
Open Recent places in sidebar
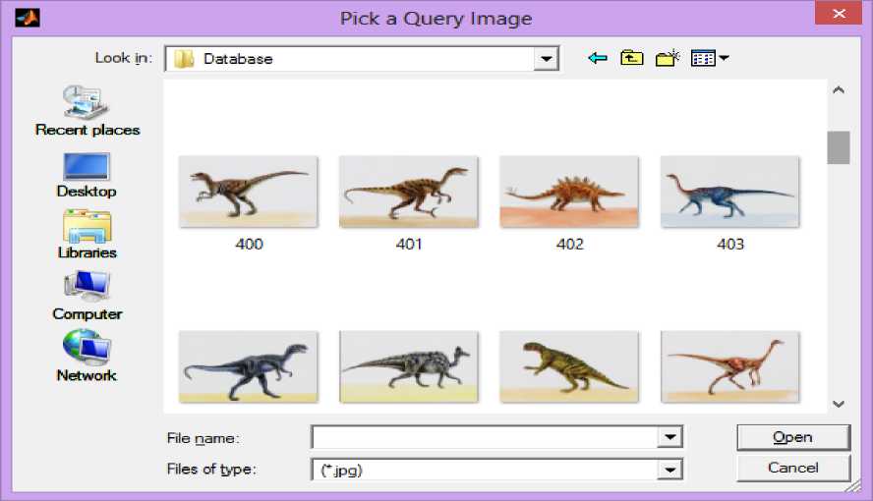(87, 109)
